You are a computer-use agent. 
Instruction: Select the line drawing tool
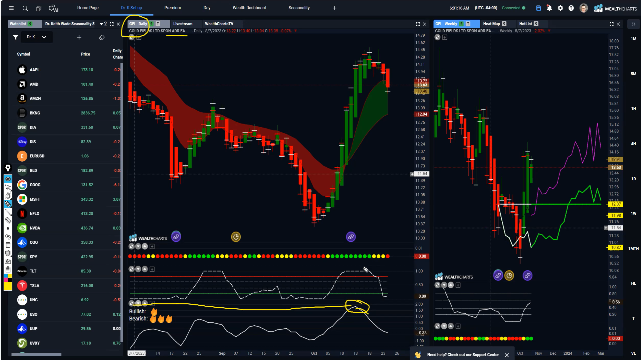click(x=8, y=212)
